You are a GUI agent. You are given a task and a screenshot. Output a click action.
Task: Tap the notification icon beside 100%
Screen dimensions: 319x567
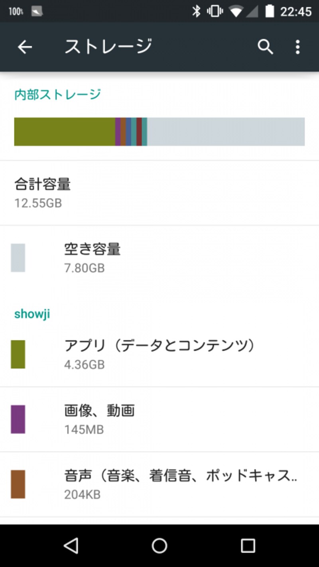click(x=37, y=11)
